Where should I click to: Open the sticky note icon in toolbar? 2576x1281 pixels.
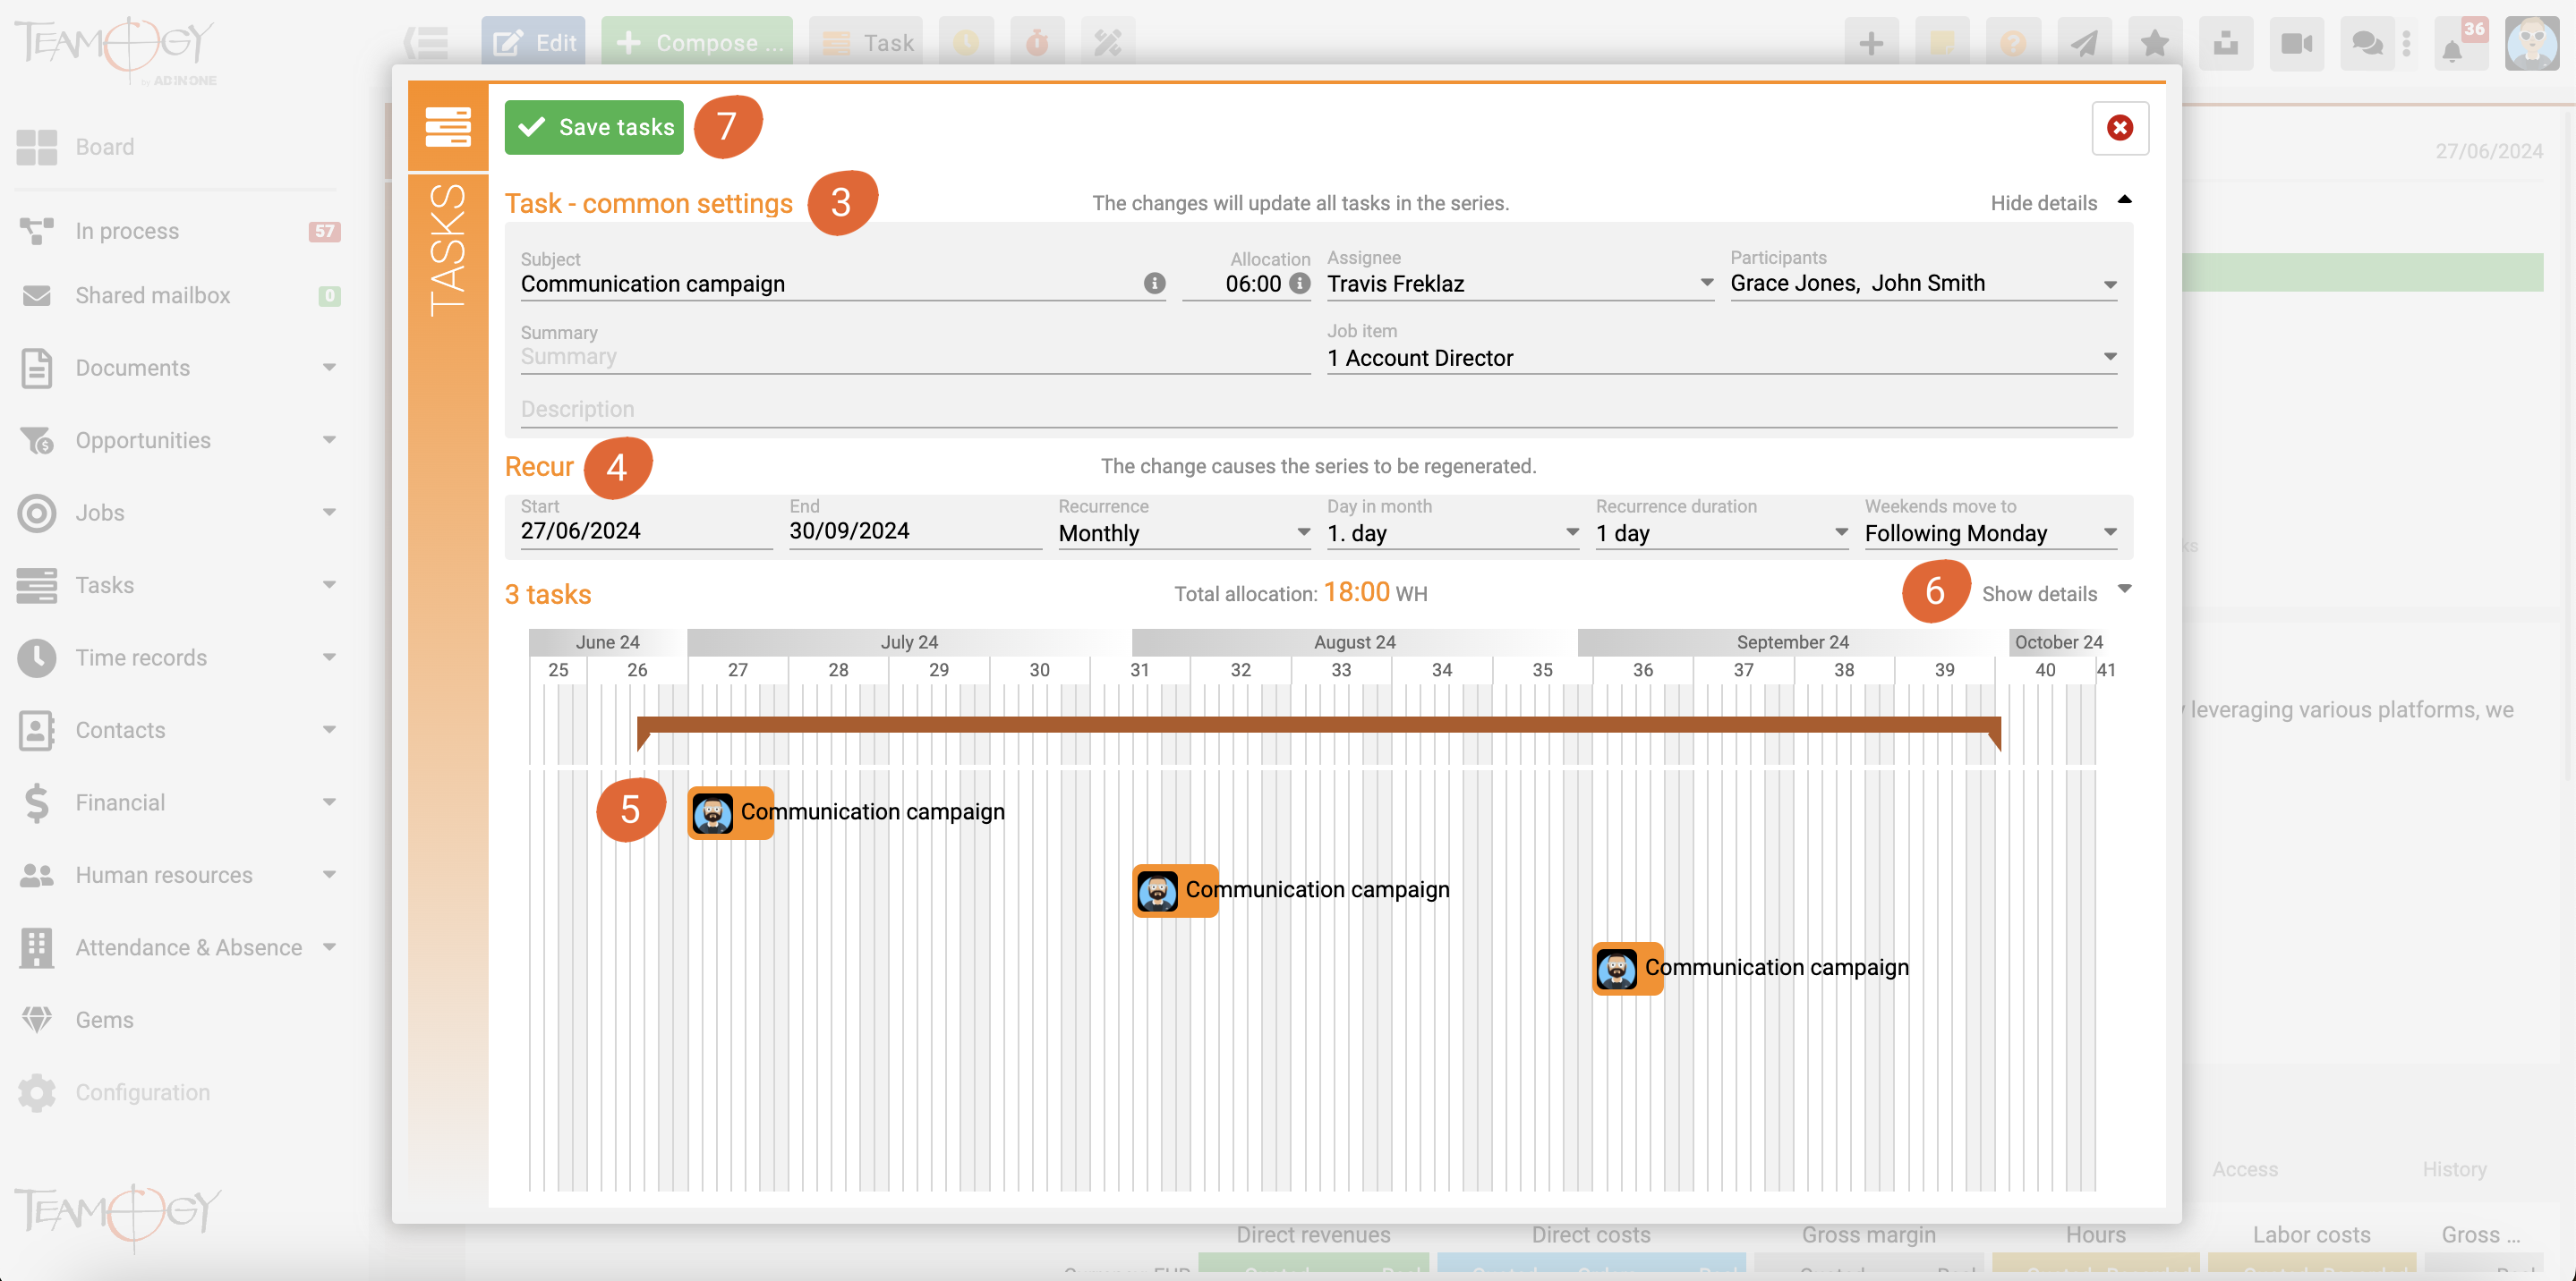[1942, 43]
